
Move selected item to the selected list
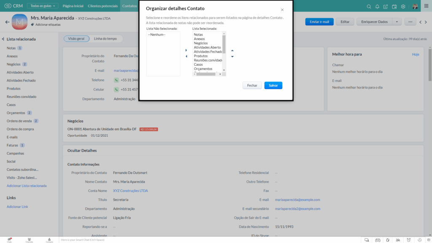pos(186,51)
